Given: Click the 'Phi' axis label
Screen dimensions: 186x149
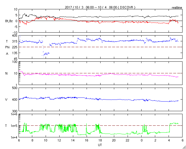Looking at the screenshot, I should pos(7,47).
